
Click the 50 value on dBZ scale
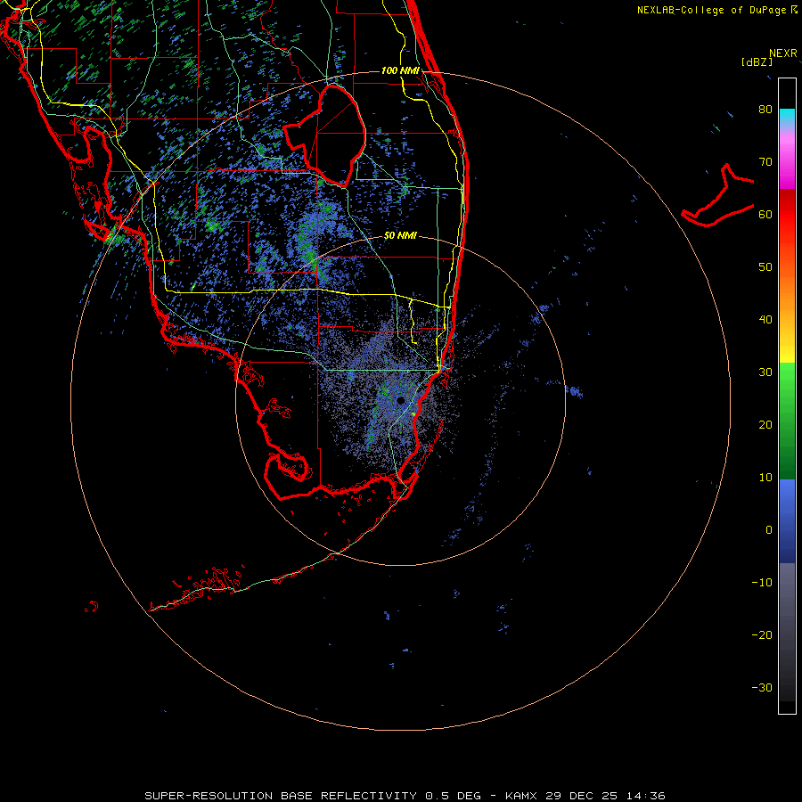[x=765, y=267]
